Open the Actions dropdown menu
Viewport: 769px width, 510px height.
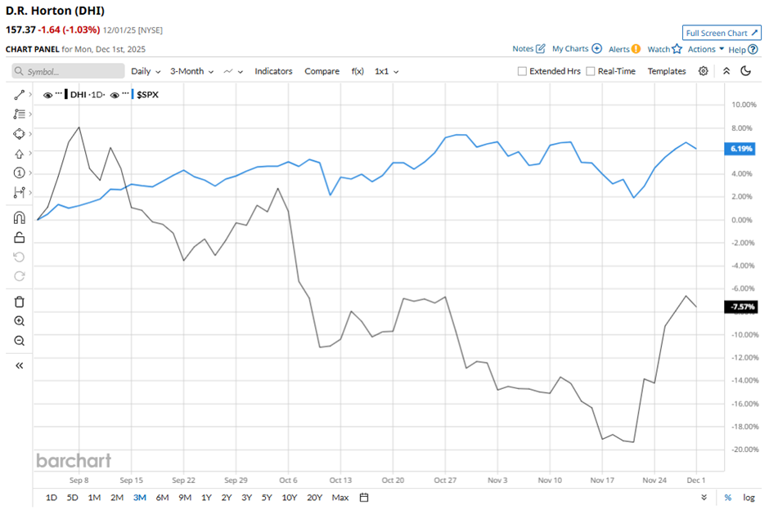[x=705, y=49]
